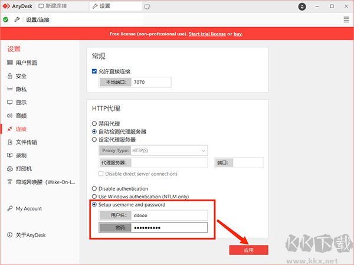This screenshot has width=354, height=265.
Task: Open 录制 settings section
Action: pyautogui.click(x=21, y=155)
